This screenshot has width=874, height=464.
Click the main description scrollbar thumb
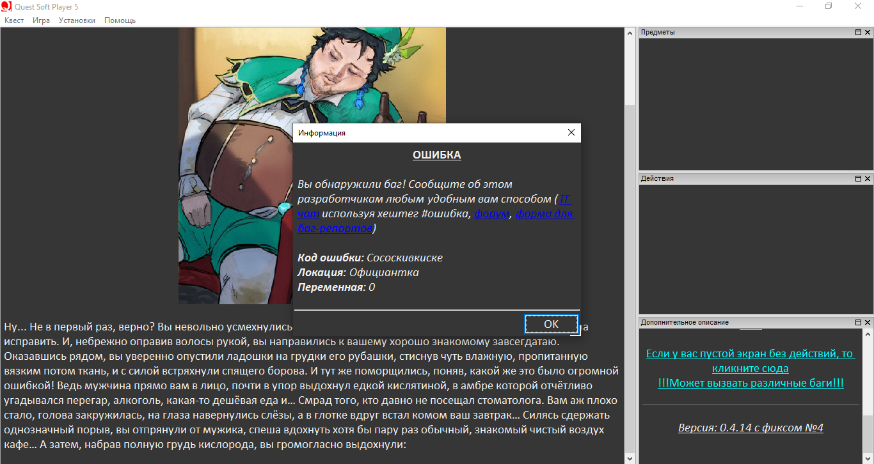630,278
